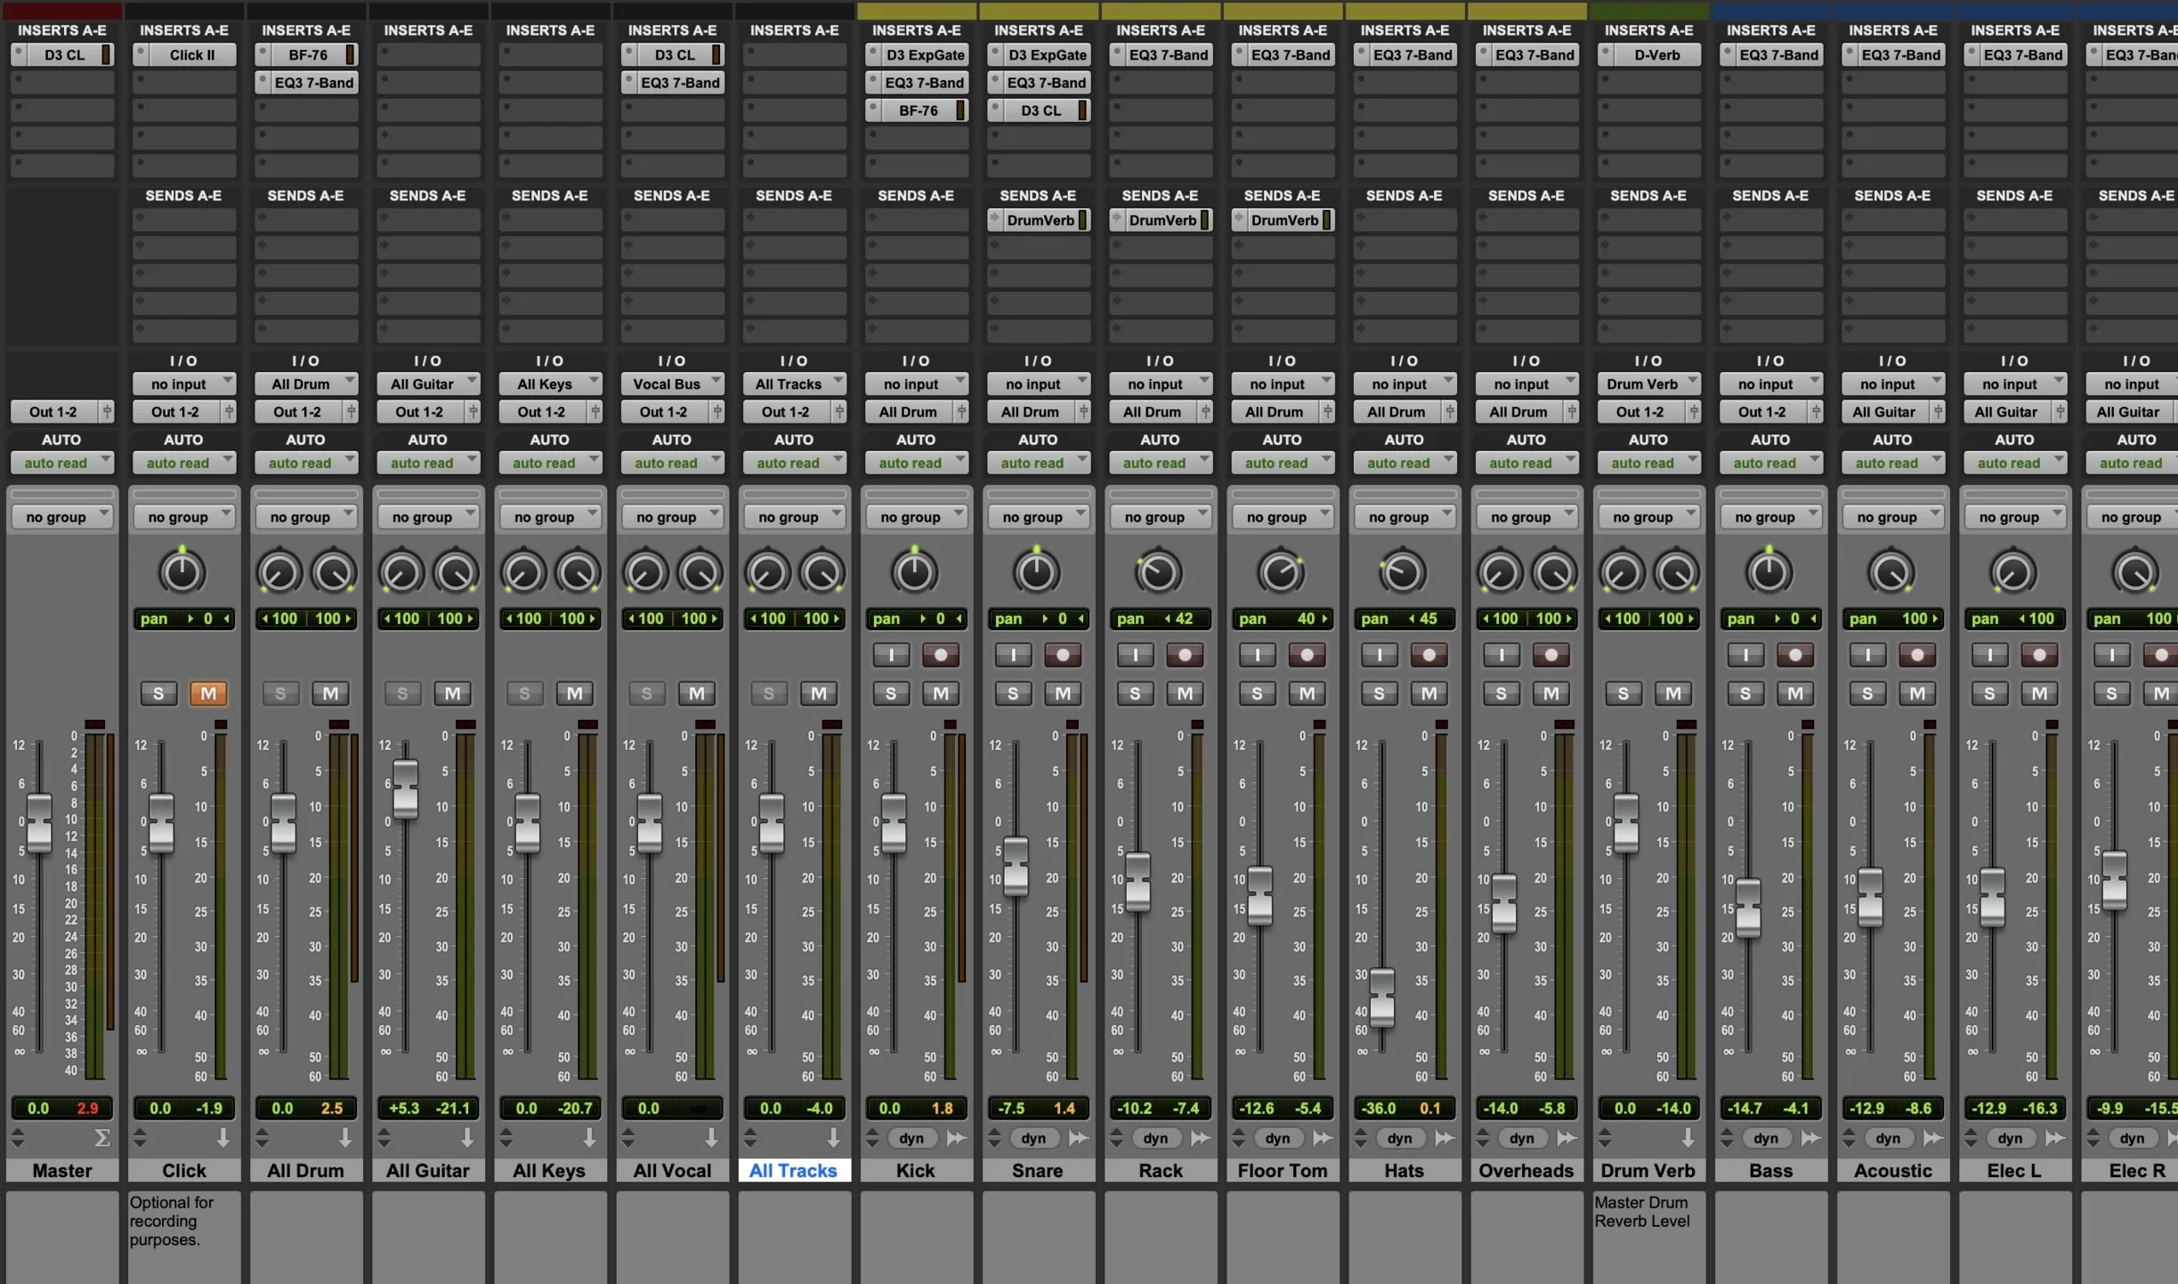Click the dyn button on Hats track
The image size is (2178, 1284).
click(1399, 1138)
